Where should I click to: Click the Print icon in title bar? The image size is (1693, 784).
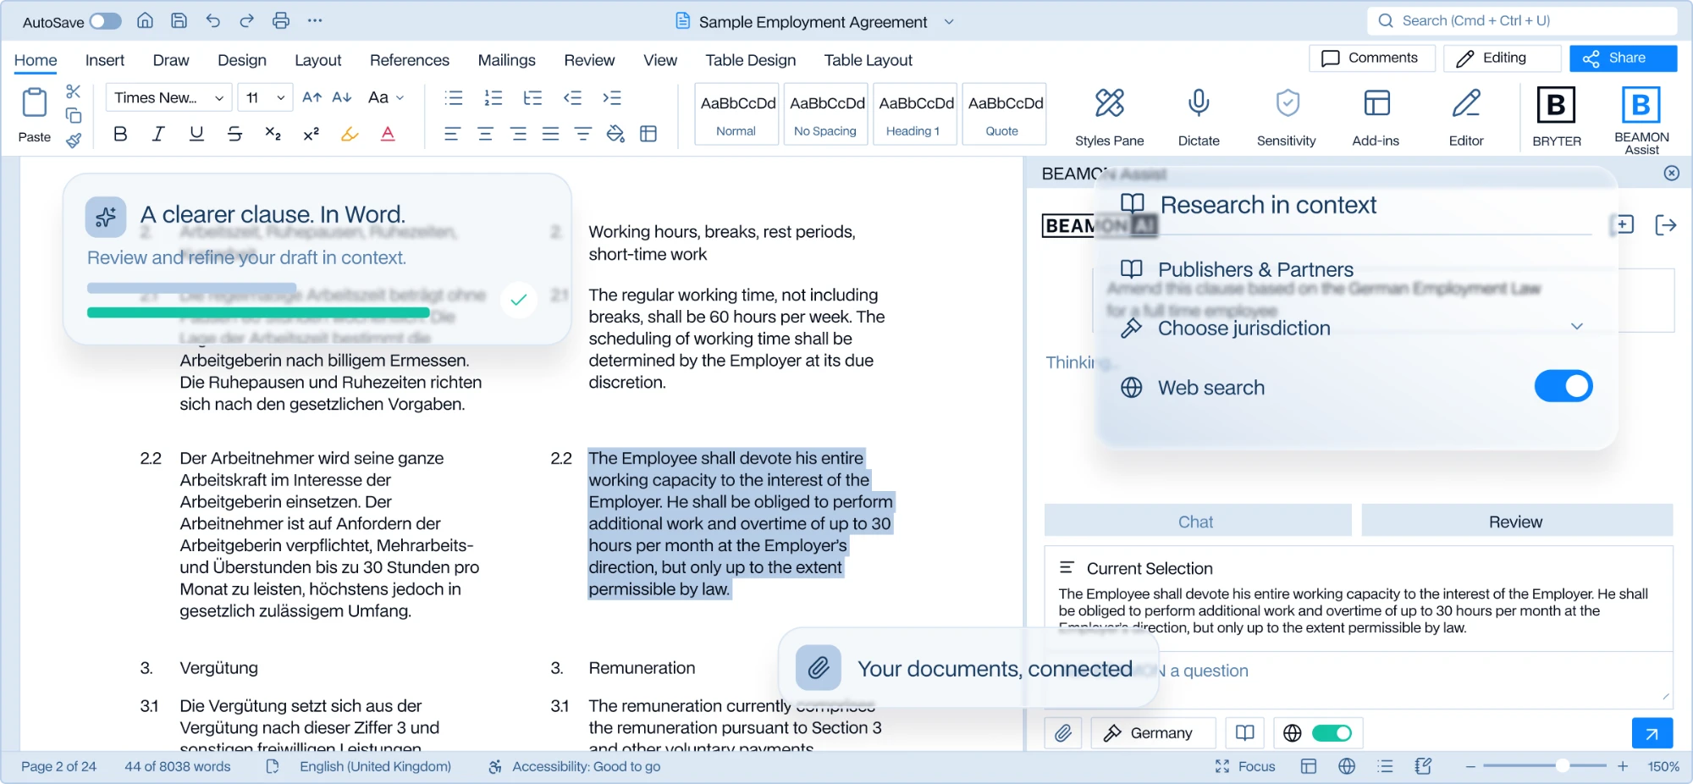281,21
